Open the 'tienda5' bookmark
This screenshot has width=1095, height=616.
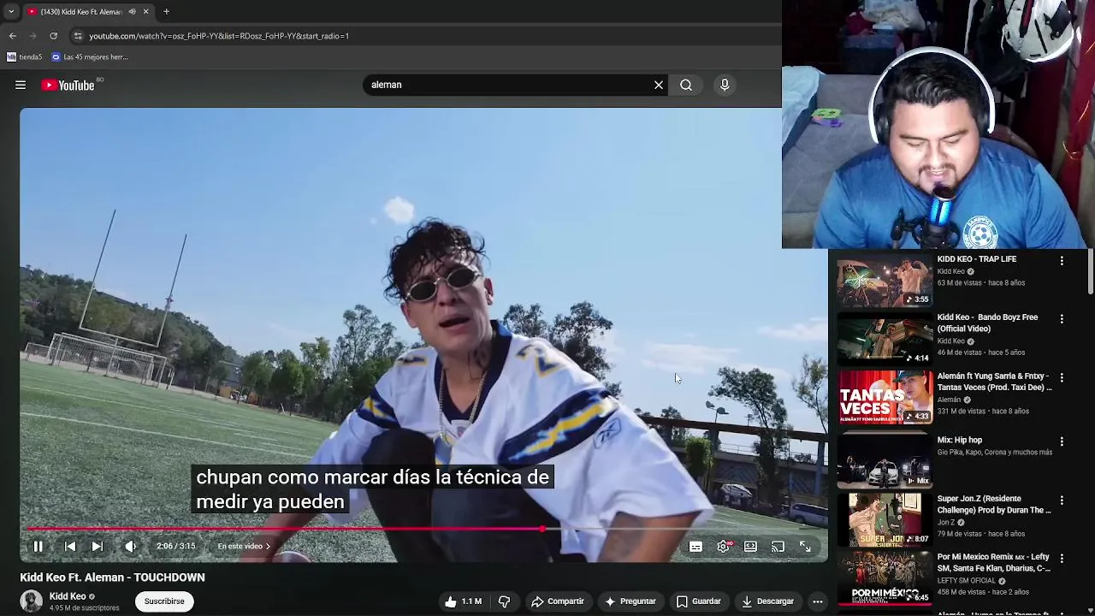pyautogui.click(x=25, y=57)
